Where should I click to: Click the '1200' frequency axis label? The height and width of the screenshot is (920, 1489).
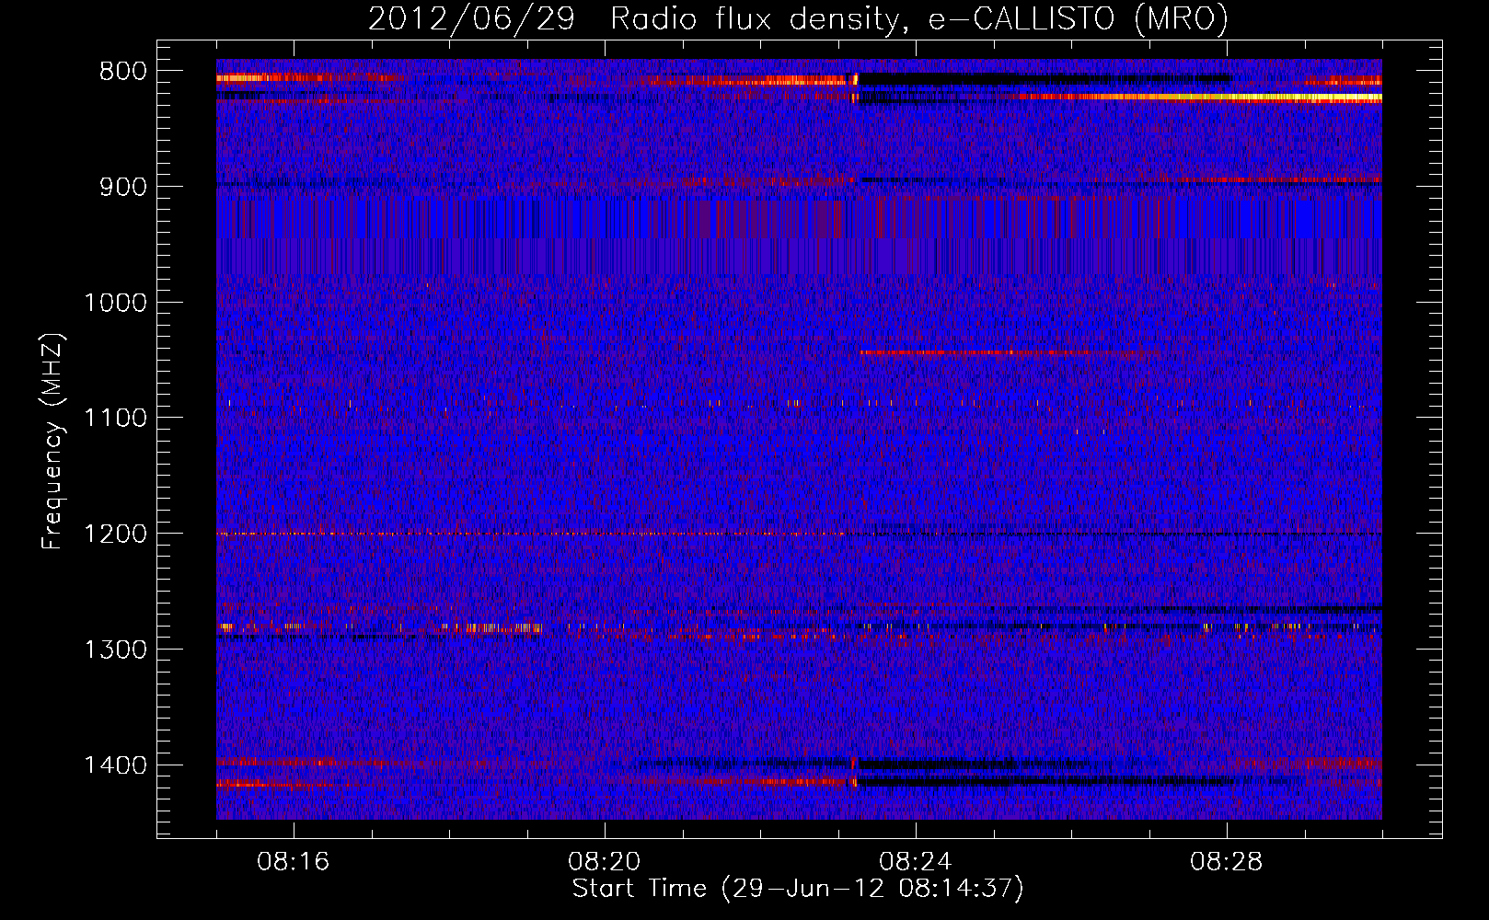click(115, 535)
